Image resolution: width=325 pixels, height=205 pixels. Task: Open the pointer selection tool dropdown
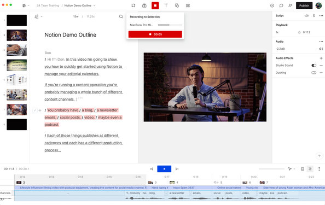click(x=291, y=169)
